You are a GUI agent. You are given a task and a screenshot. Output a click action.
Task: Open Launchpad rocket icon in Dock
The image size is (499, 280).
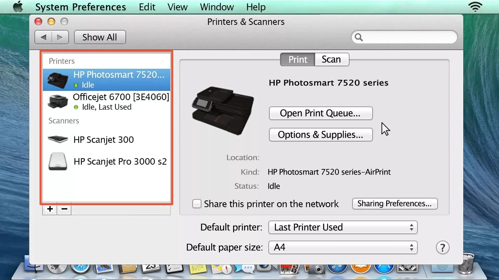[x=57, y=269]
